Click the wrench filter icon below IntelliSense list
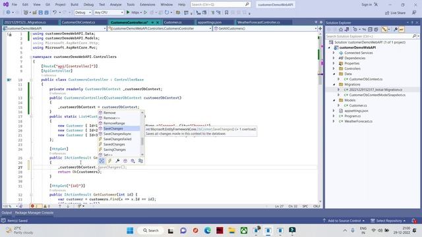Image resolution: width=422 pixels, height=237 pixels. [x=117, y=161]
